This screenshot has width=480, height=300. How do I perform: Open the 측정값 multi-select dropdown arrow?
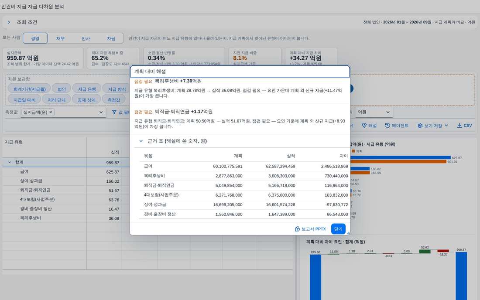tap(101, 112)
